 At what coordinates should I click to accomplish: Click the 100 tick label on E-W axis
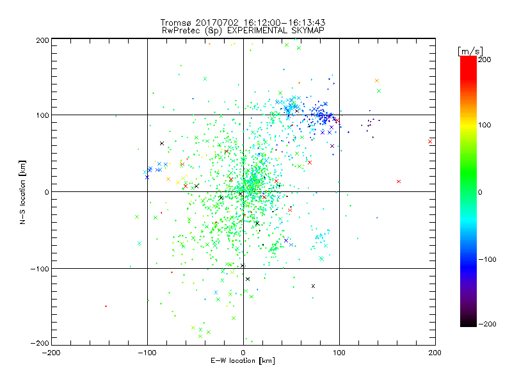(x=339, y=353)
